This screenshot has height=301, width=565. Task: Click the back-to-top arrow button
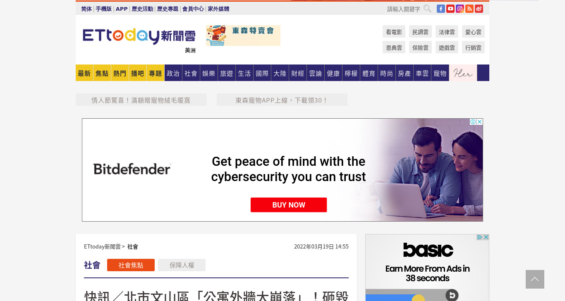coord(535,279)
